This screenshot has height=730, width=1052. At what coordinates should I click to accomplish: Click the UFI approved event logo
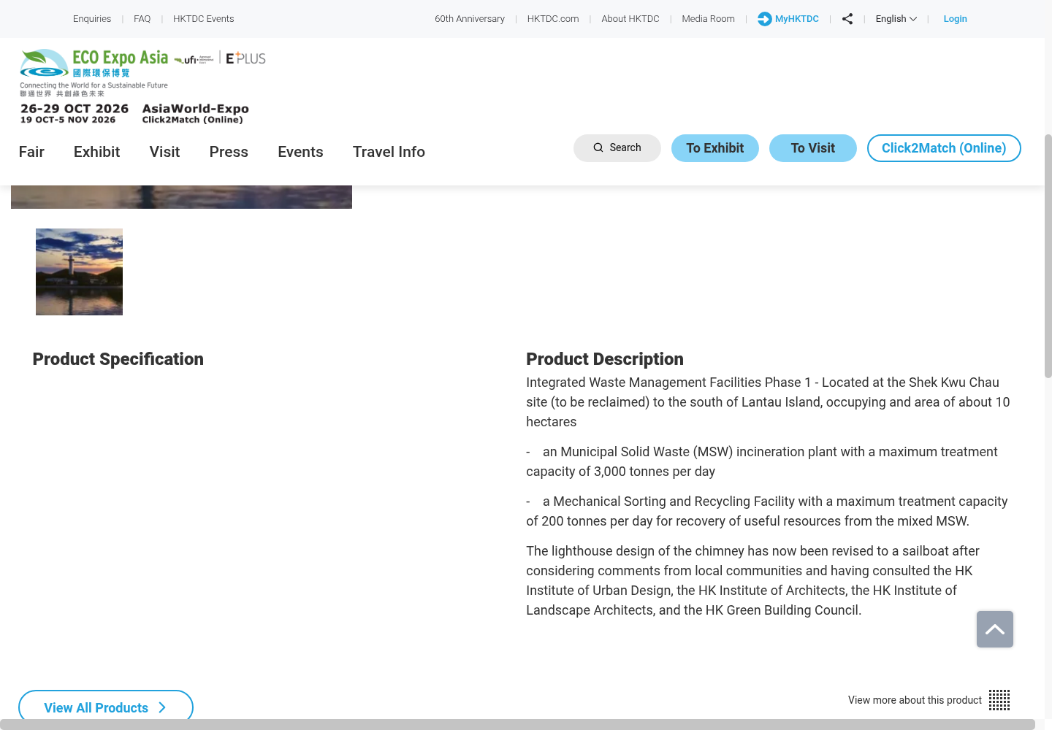(194, 59)
